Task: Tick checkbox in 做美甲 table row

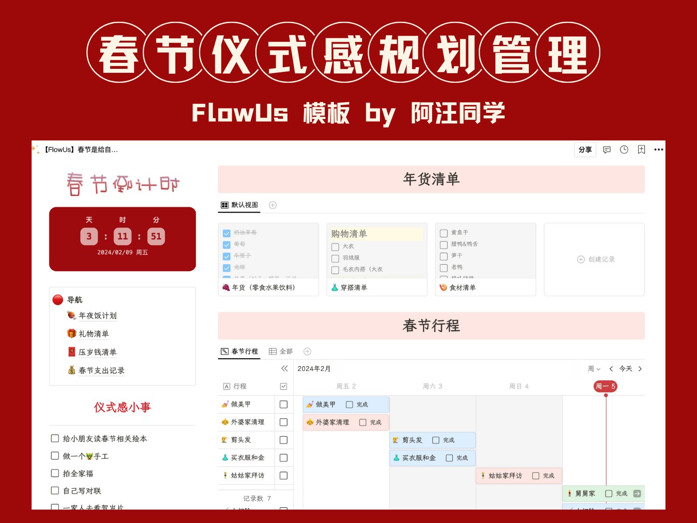Action: click(x=284, y=404)
